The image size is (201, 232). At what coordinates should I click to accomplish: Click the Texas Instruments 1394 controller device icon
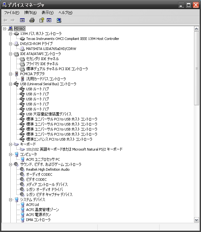tap(22, 39)
